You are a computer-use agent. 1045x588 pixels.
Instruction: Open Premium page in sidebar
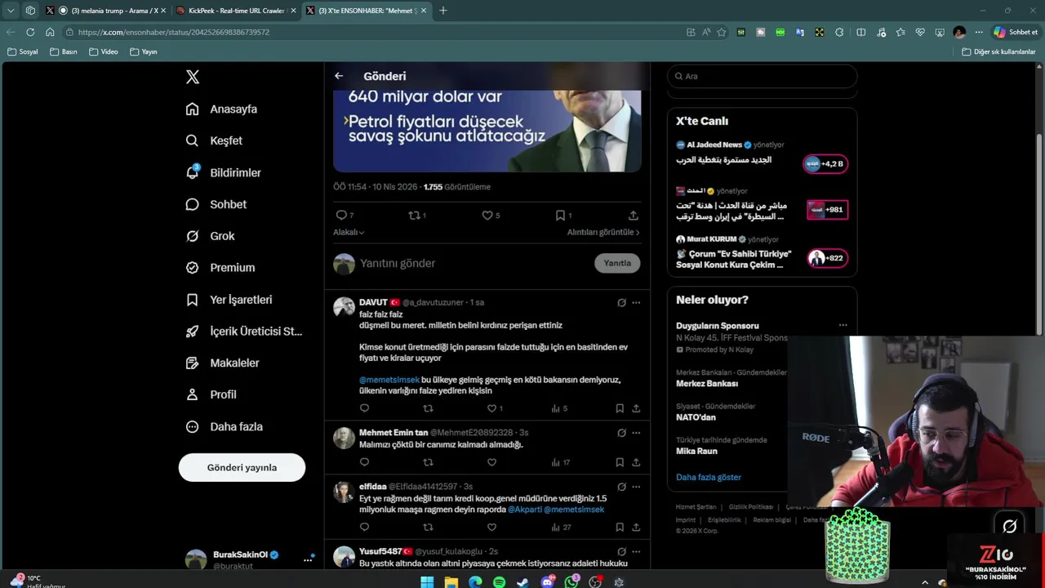220,267
